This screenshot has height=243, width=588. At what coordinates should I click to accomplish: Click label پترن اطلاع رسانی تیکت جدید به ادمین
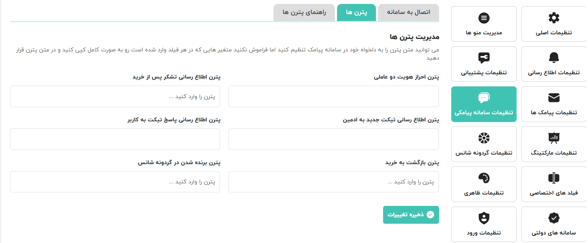pyautogui.click(x=391, y=120)
